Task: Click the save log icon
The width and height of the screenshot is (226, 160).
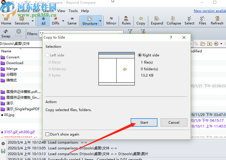Action: [x=3, y=151]
